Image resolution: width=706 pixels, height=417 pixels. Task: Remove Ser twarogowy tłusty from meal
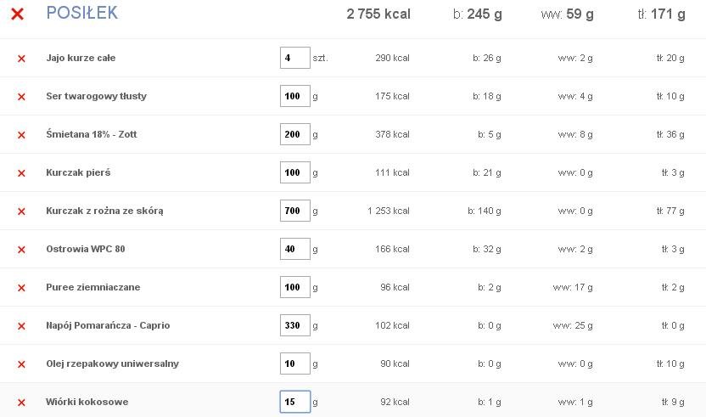tap(21, 97)
